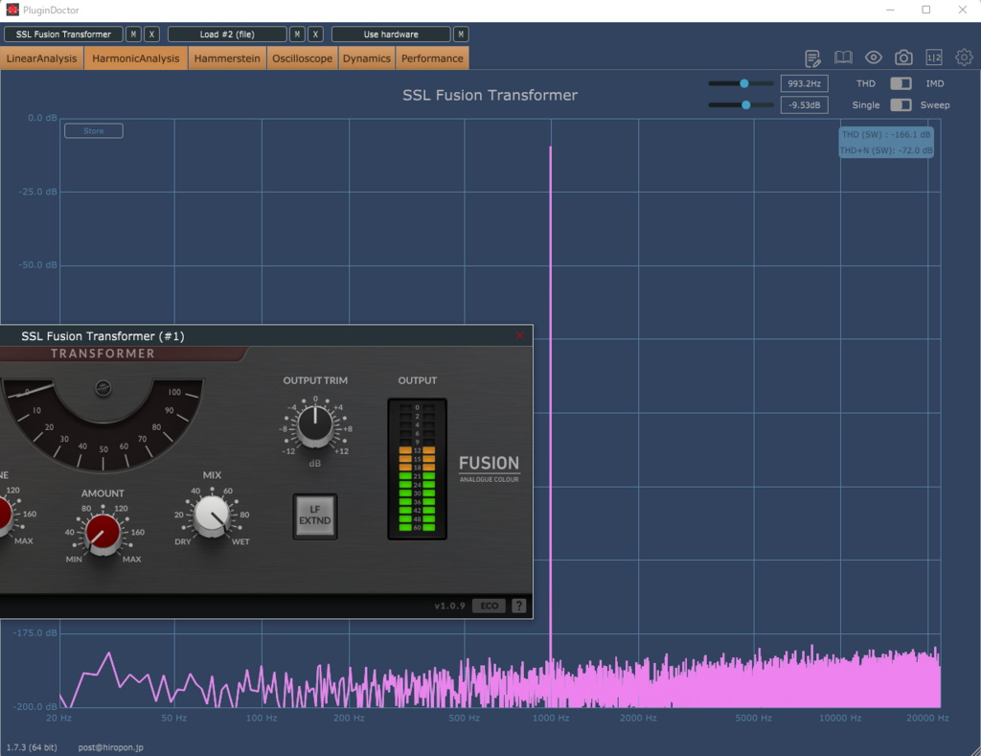Open the Dynamics tab

(x=367, y=58)
